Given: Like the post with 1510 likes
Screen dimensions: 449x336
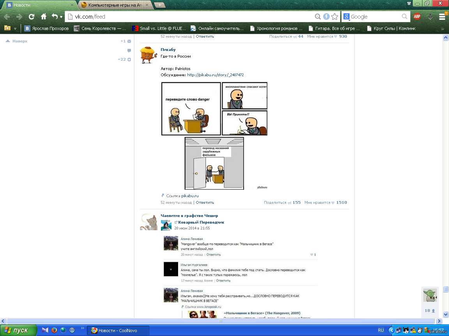Looking at the screenshot, I should 326,203.
